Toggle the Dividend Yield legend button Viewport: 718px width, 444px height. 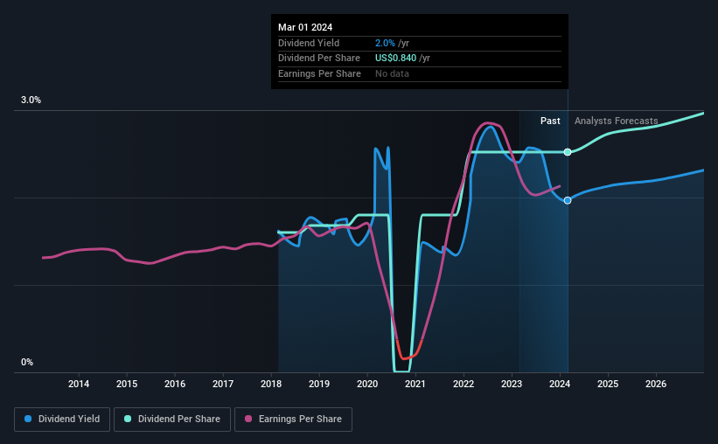[x=62, y=420]
